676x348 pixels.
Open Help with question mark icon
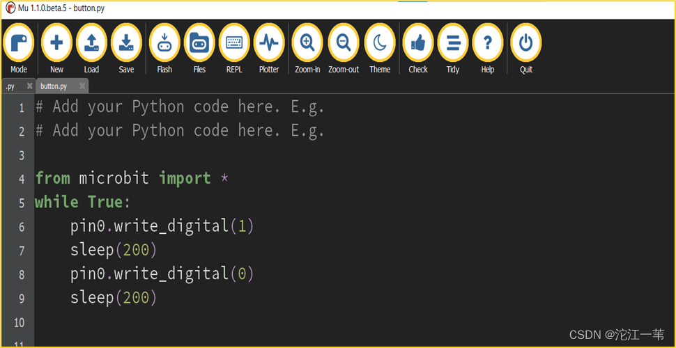pos(488,43)
